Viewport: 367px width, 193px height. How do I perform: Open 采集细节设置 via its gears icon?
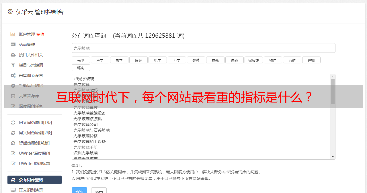point(13,75)
